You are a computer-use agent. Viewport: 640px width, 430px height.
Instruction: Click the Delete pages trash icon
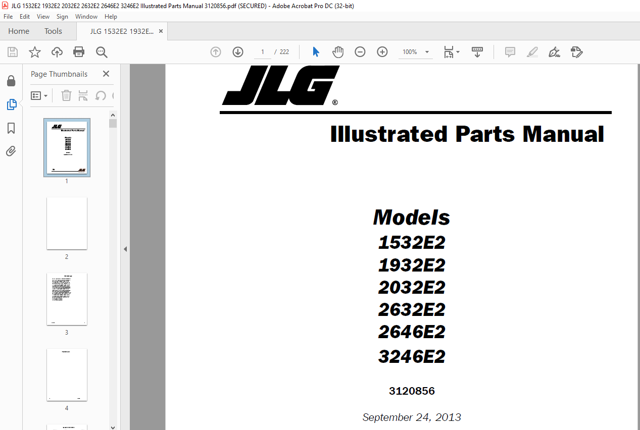tap(66, 95)
